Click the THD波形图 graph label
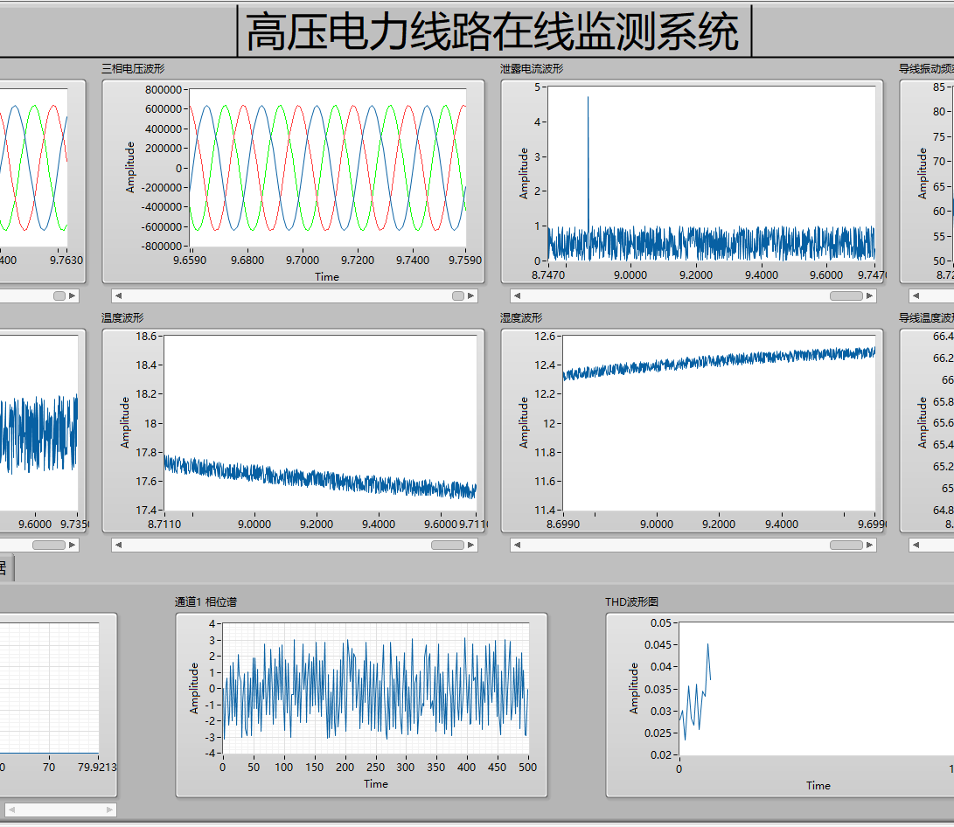954x827 pixels. tap(631, 602)
